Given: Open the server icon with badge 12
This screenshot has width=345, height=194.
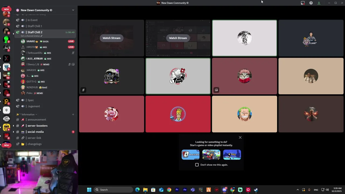Looking at the screenshot, I should pos(6,76).
